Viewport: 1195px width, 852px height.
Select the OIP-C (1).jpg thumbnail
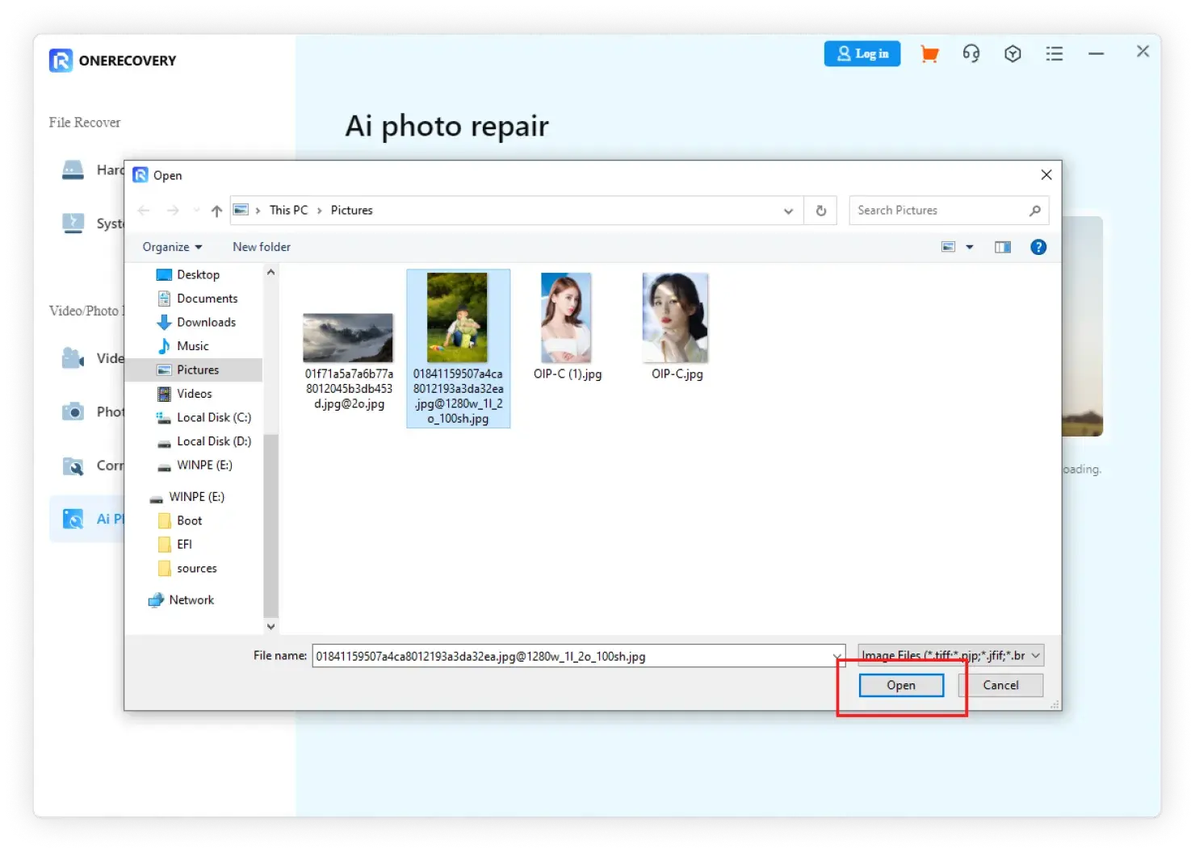point(567,319)
